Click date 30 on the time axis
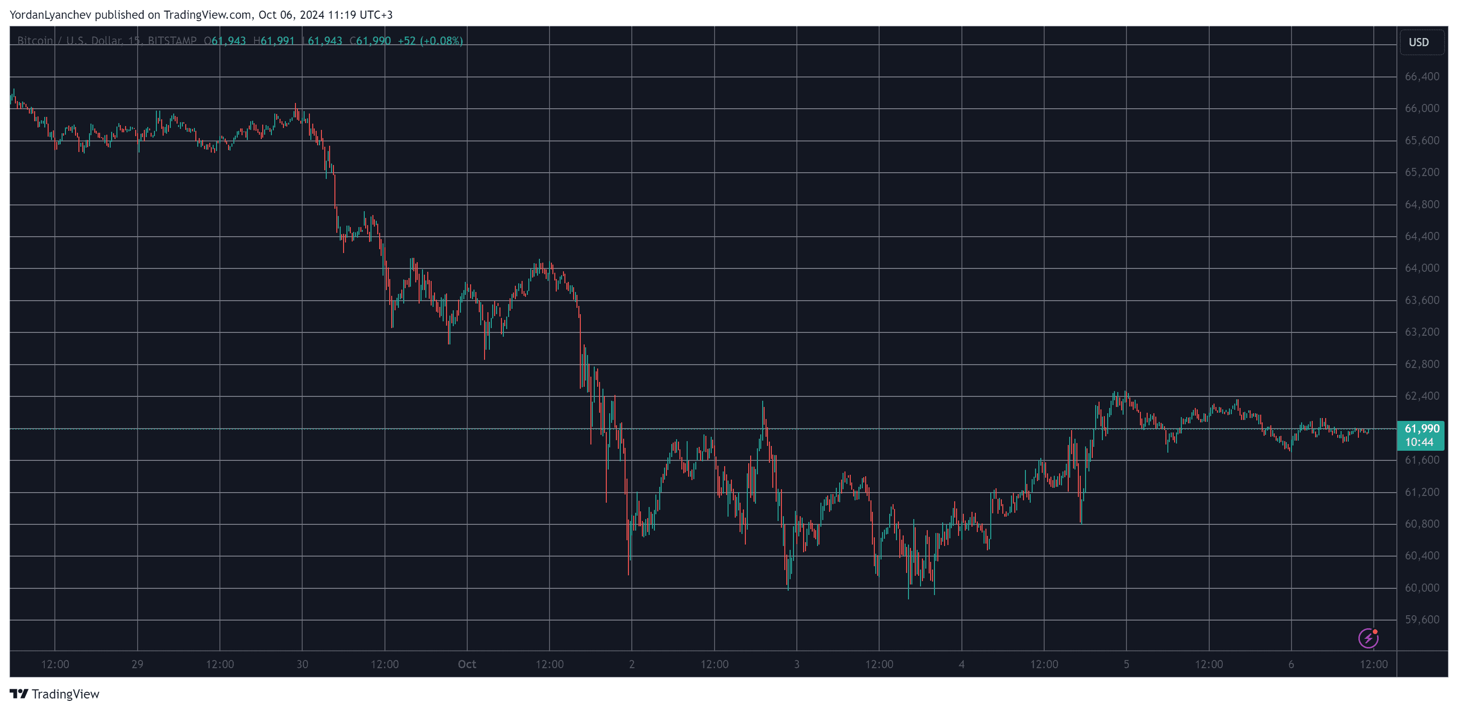Viewport: 1458px width, 711px height. 302,664
